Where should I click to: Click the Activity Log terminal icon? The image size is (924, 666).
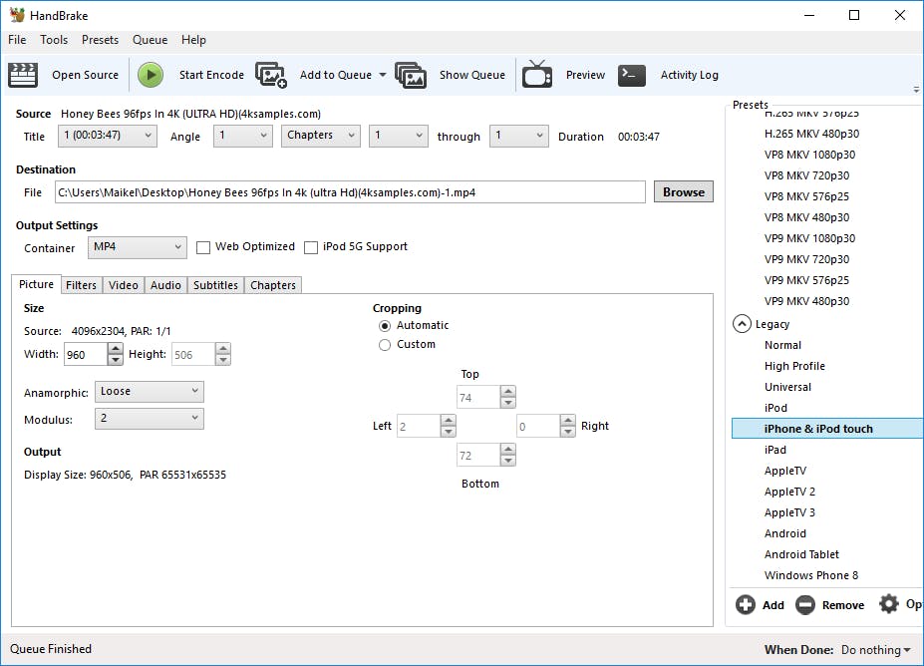pos(632,75)
